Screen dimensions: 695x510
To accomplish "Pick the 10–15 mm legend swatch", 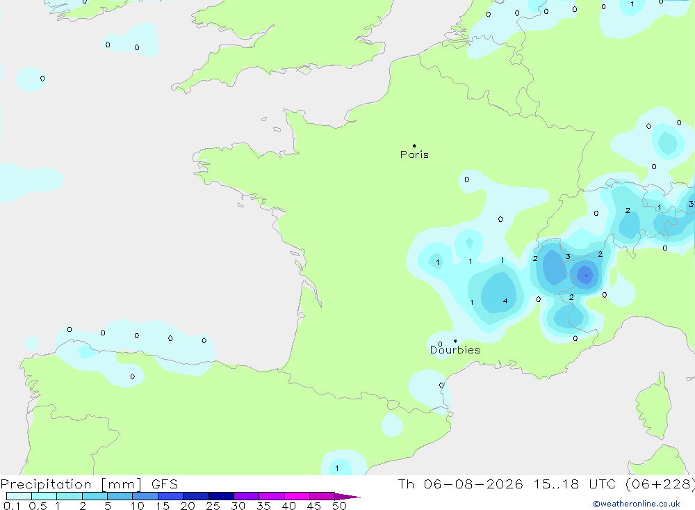I will (x=145, y=496).
